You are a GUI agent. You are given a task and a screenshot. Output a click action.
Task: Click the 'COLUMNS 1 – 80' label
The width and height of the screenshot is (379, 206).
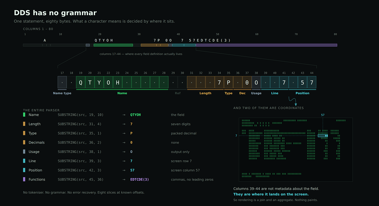[38, 29]
